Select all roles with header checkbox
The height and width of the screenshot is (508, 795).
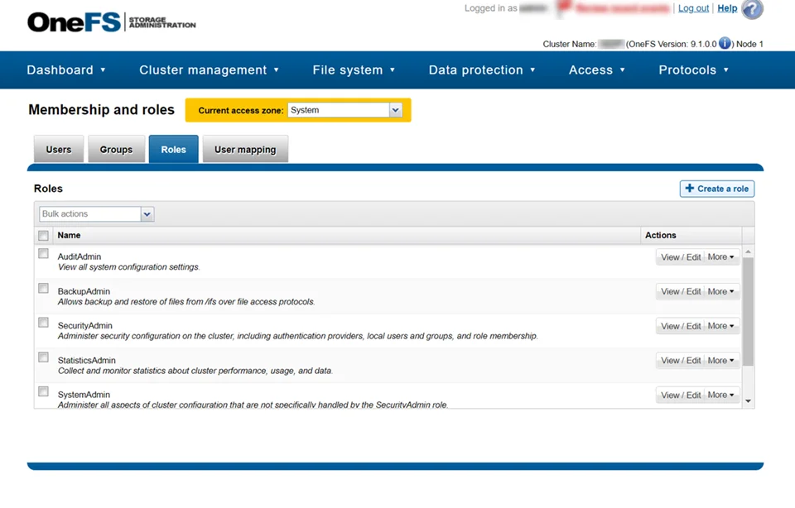44,236
